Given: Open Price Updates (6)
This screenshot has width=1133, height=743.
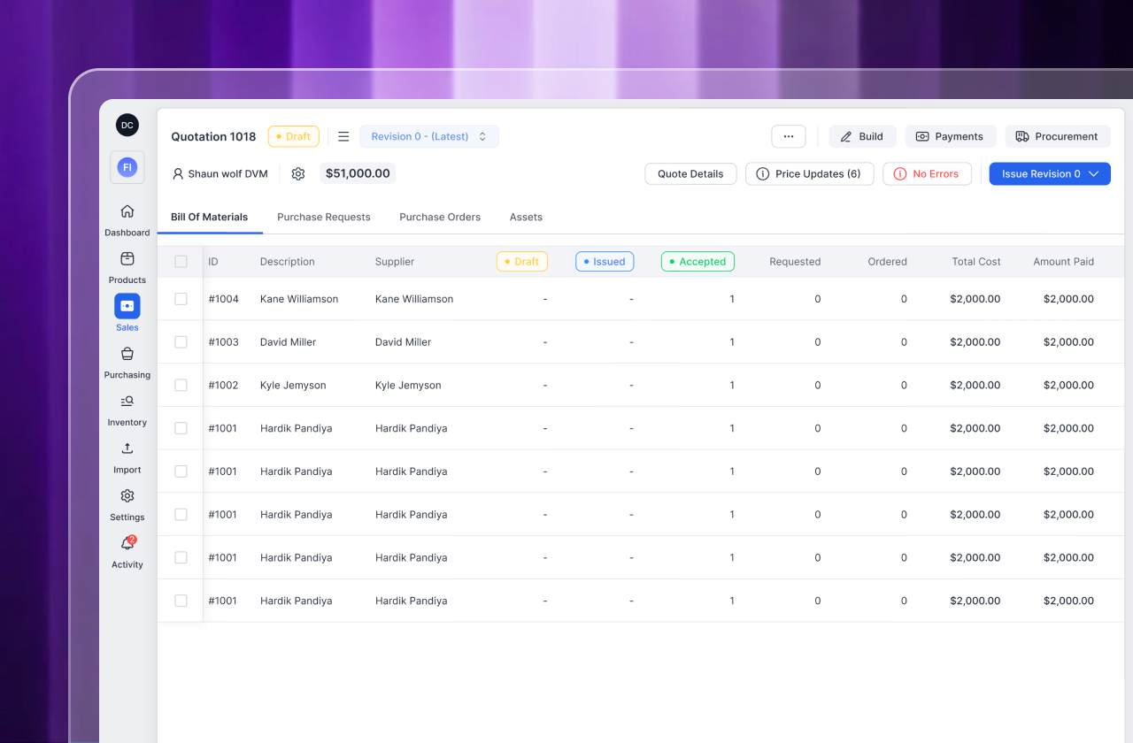Looking at the screenshot, I should [809, 174].
